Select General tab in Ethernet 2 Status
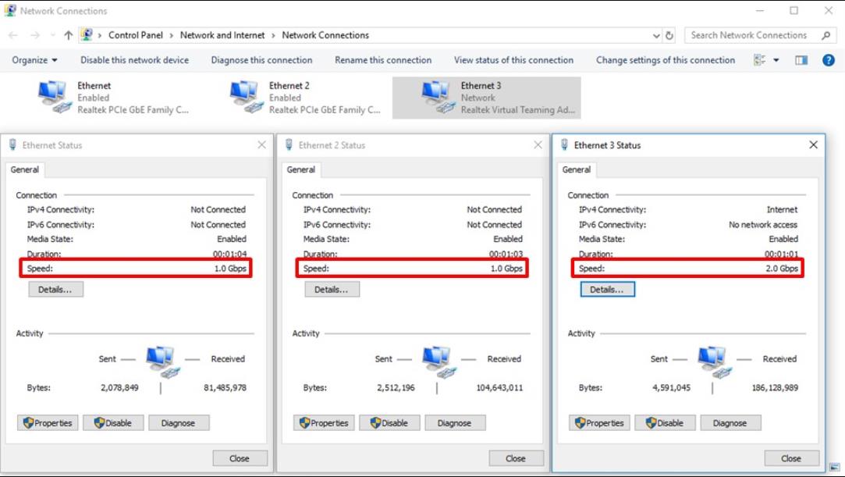The height and width of the screenshot is (477, 845). coord(300,169)
